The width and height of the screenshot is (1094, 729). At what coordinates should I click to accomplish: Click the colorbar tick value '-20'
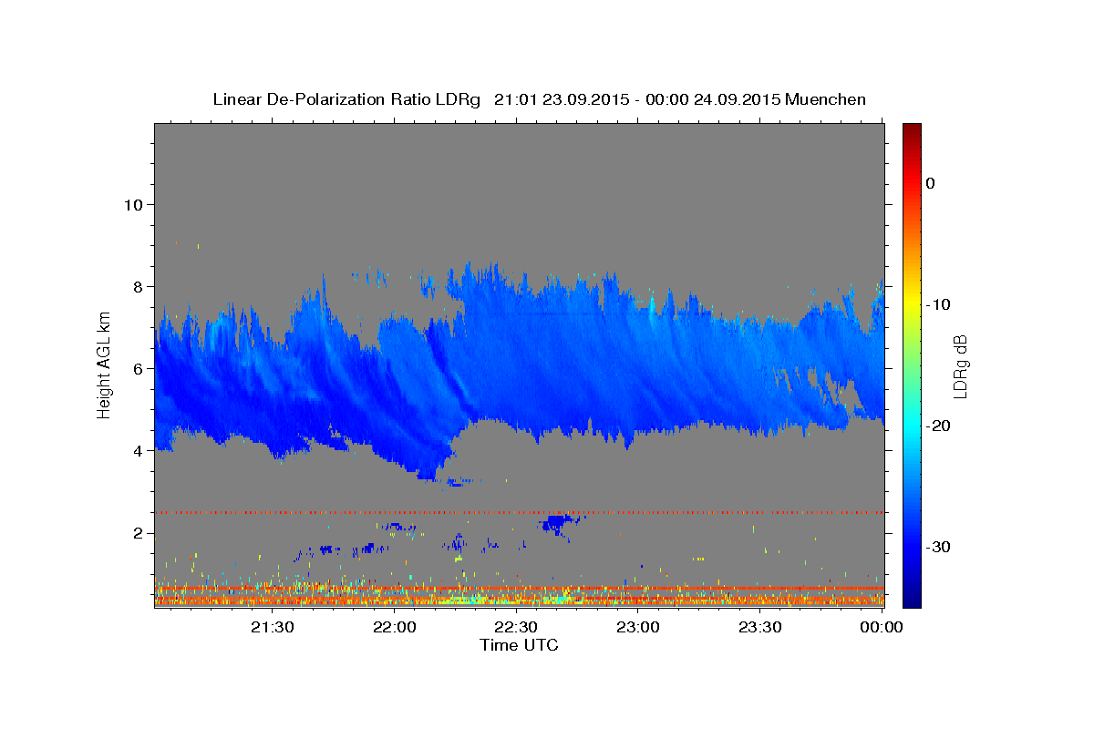click(x=939, y=426)
